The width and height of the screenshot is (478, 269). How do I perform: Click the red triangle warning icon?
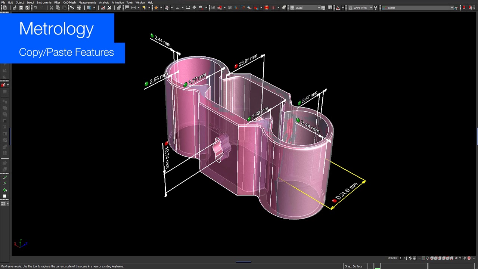click(x=338, y=7)
